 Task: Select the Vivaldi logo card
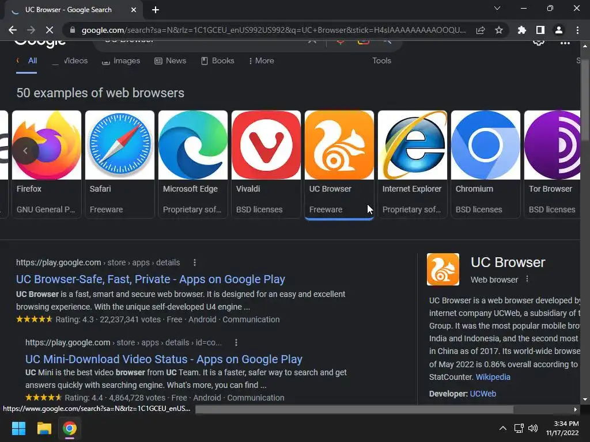pos(266,164)
